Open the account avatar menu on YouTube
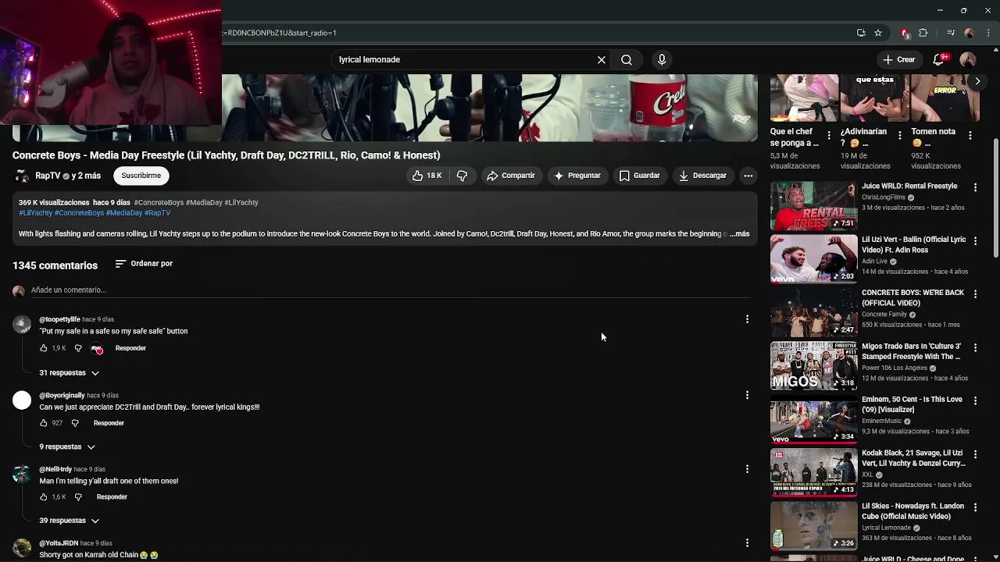Image resolution: width=1000 pixels, height=562 pixels. tap(967, 59)
